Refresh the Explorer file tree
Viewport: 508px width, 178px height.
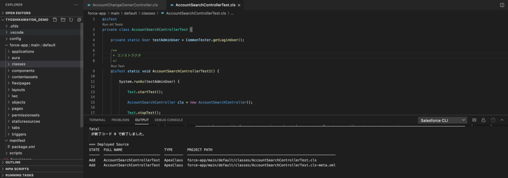[71, 20]
